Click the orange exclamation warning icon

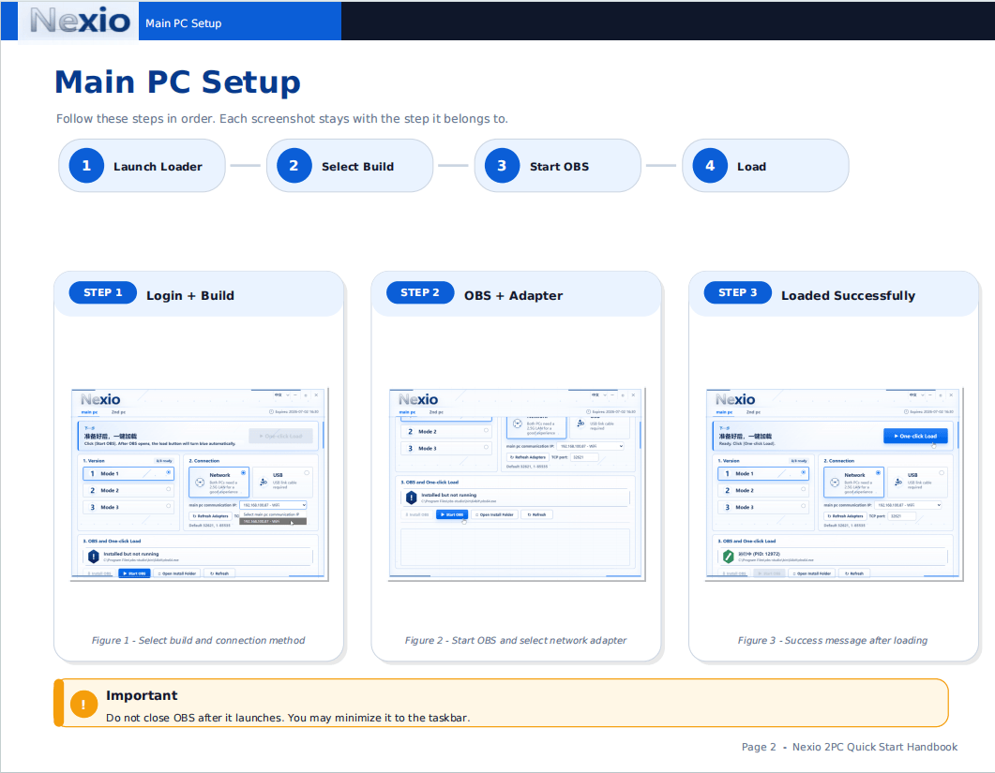83,704
